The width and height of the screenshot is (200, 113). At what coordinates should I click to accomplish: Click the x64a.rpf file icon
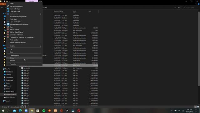[x=22, y=70]
